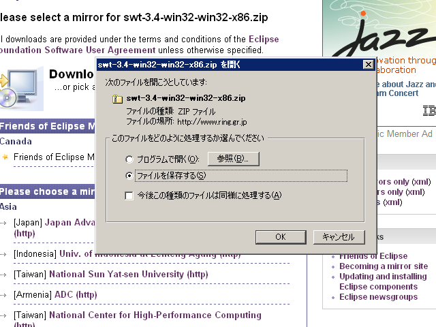This screenshot has width=436, height=327.
Task: Click the swt-3.4-win32-win32-x86.zip filename text in dialog
Action: (x=186, y=98)
